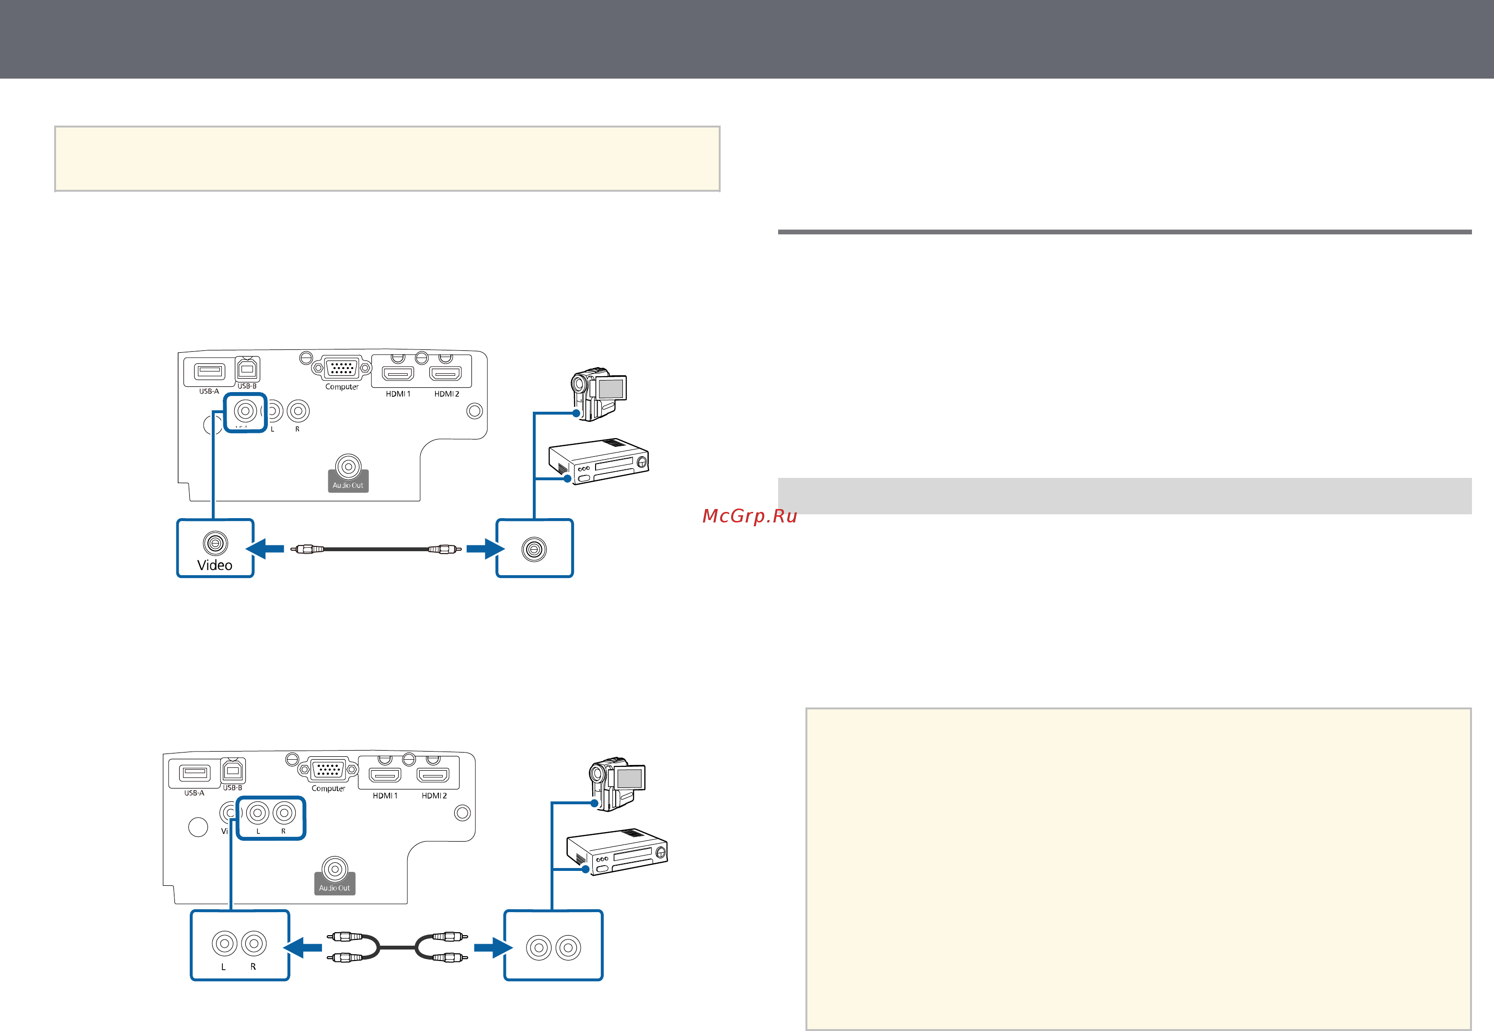Select the Computer VGA port in the L/R audio diagram
The height and width of the screenshot is (1031, 1494).
pos(328,769)
